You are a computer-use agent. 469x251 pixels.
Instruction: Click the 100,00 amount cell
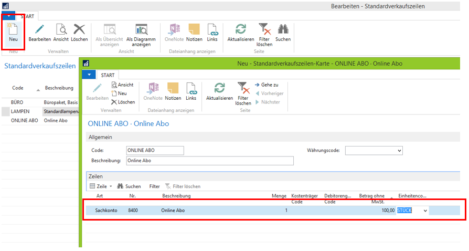388,211
